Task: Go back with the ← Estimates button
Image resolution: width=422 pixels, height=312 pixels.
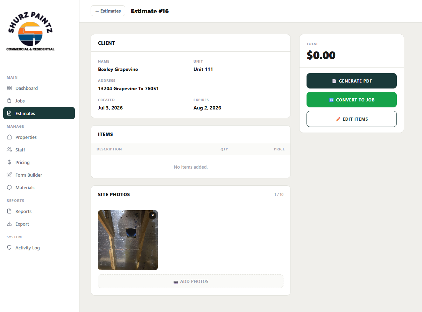Action: coord(108,11)
